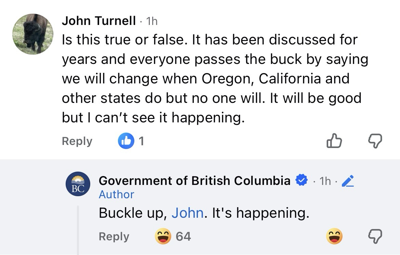Open Government of British Columbia page link
Viewport: 400px width, 255px height.
(195, 180)
